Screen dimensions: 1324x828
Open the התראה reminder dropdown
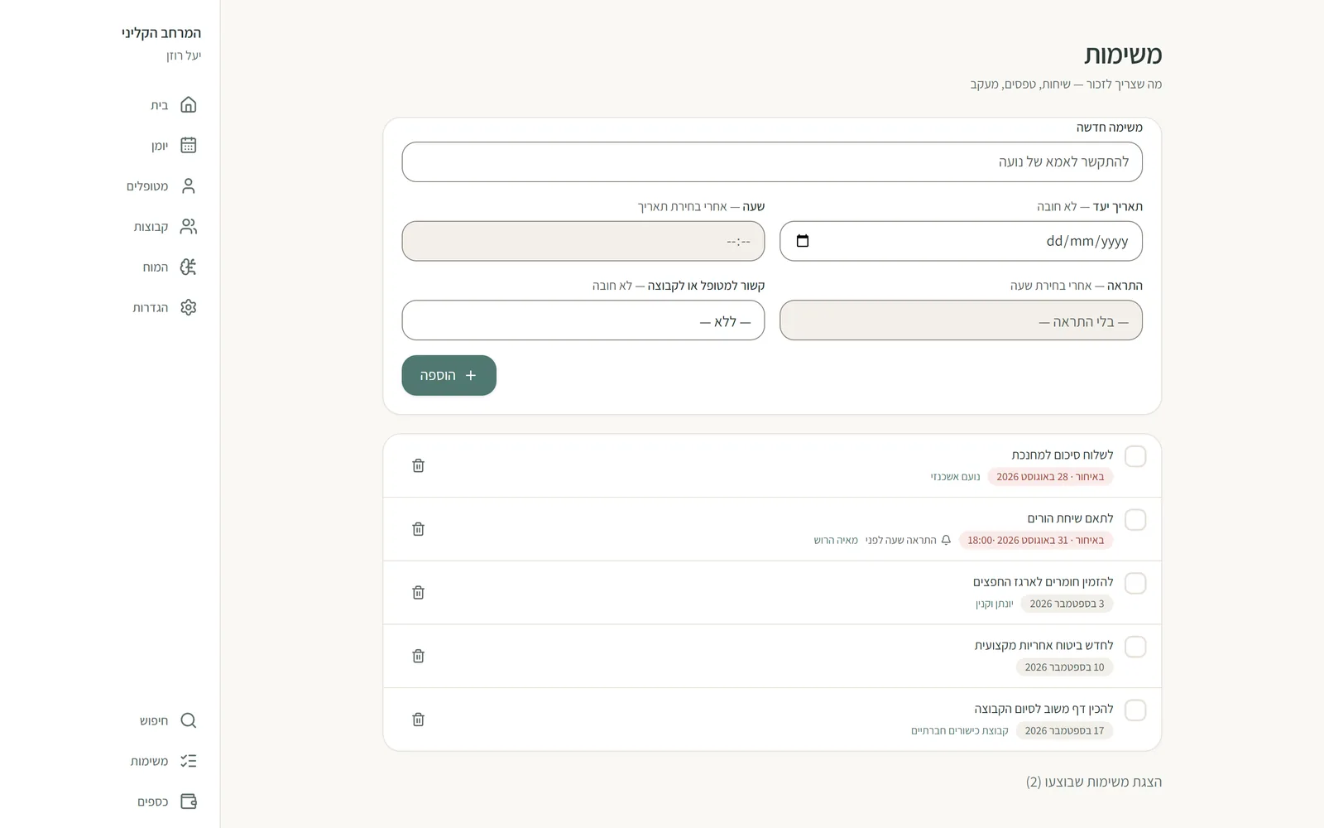point(961,320)
